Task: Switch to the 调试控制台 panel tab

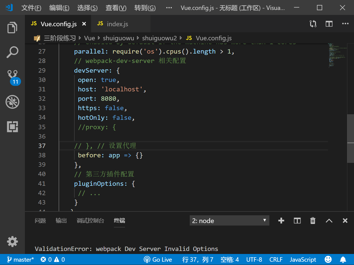Action: click(x=90, y=221)
